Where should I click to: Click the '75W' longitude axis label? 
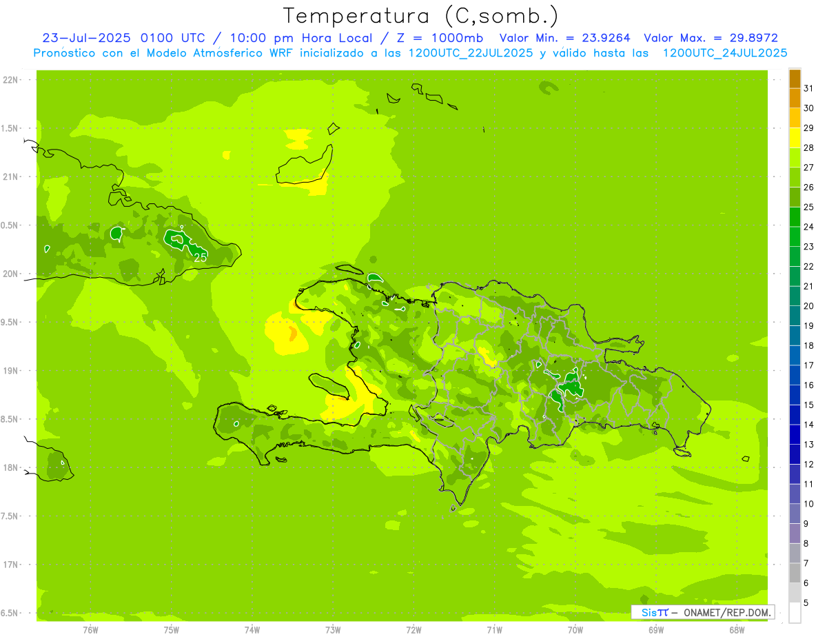point(172,630)
